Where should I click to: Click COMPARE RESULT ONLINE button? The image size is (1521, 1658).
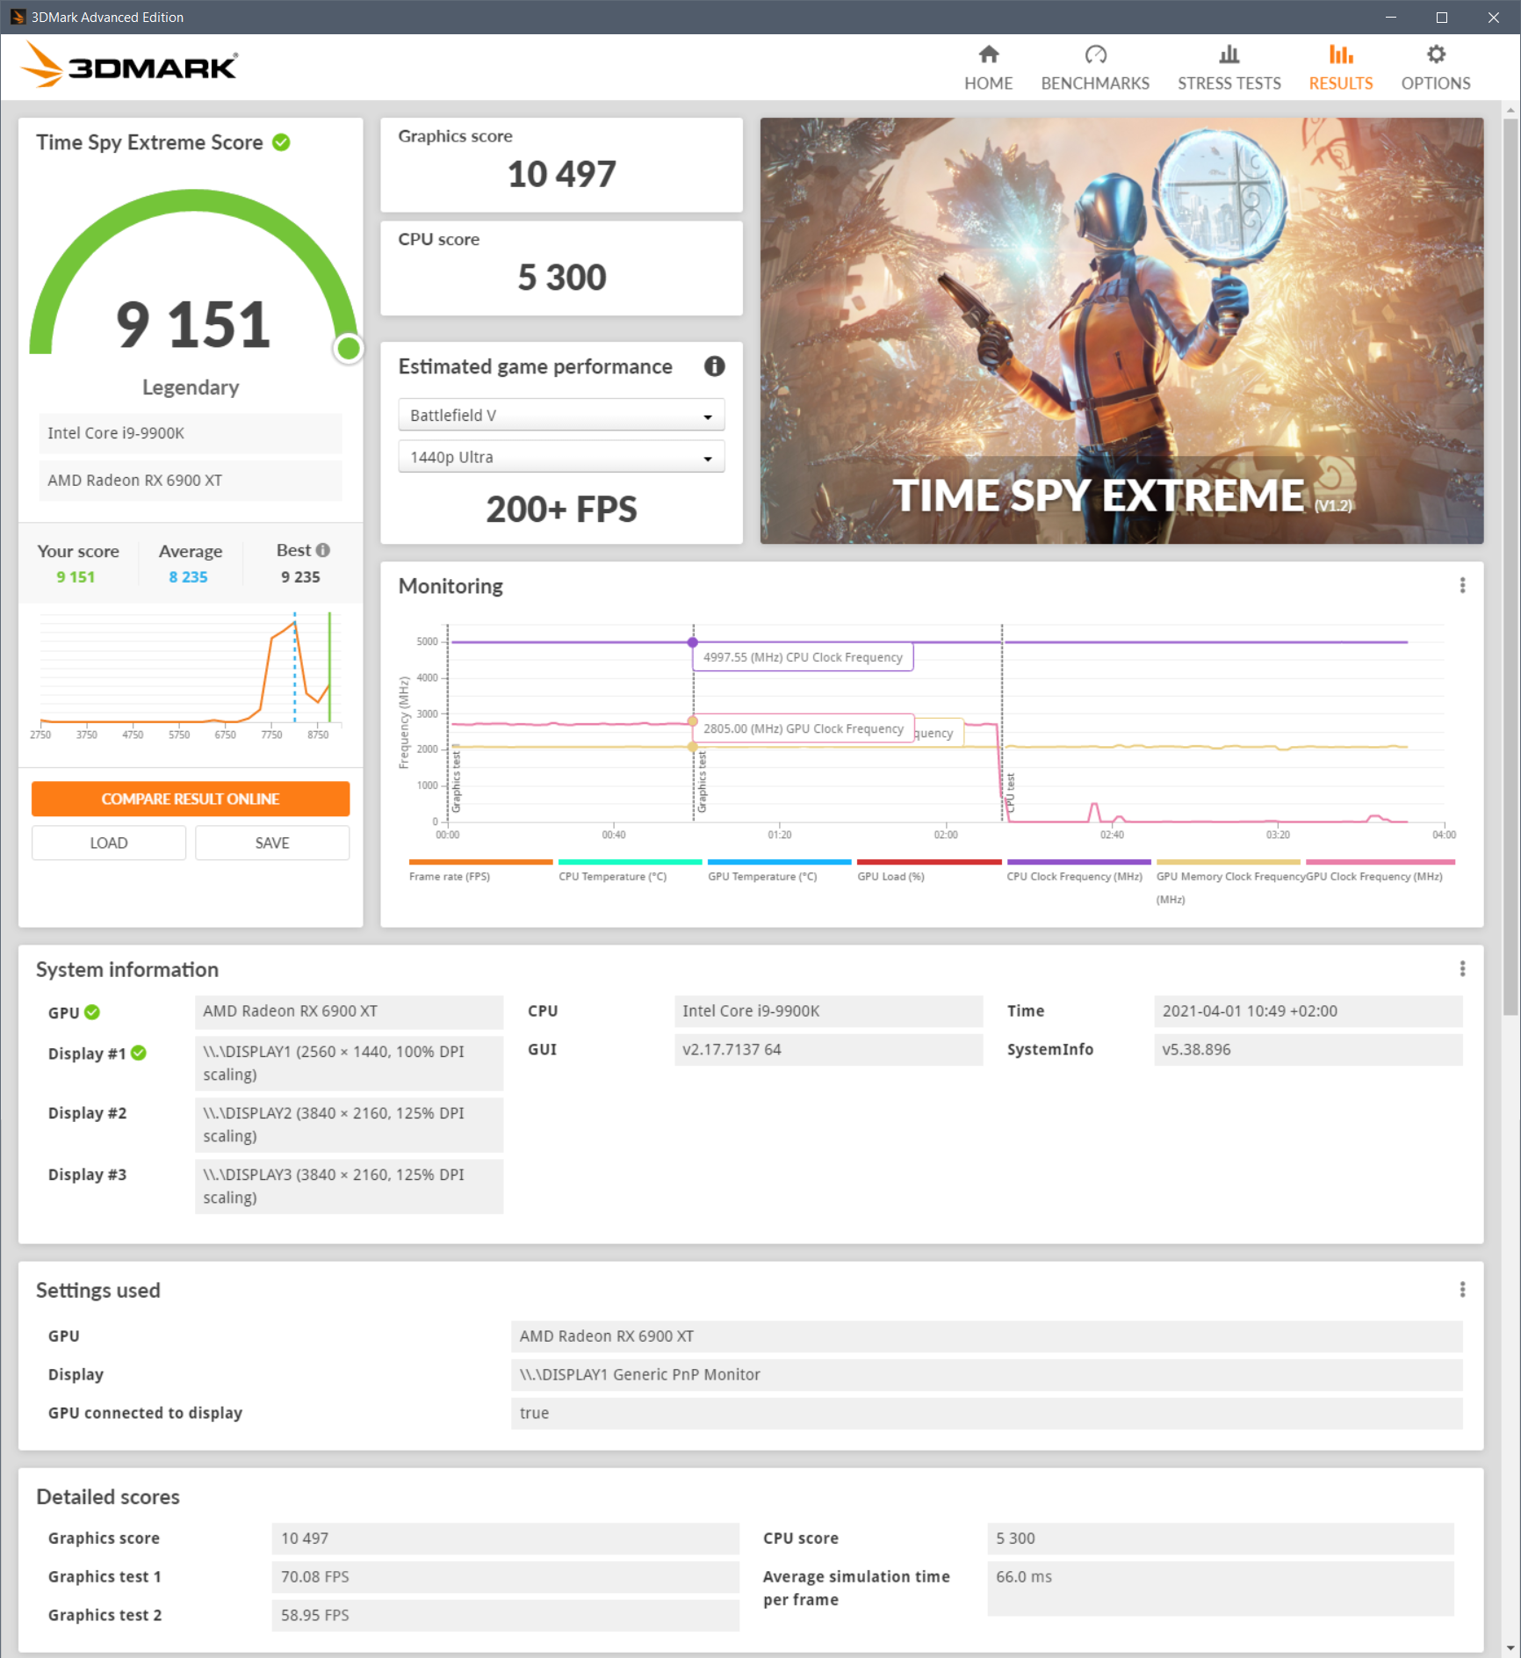point(191,799)
